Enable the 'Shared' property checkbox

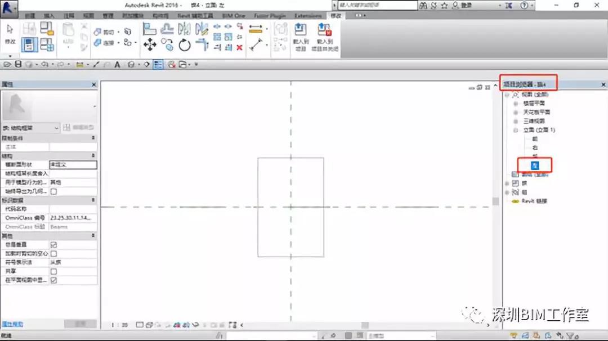53,272
